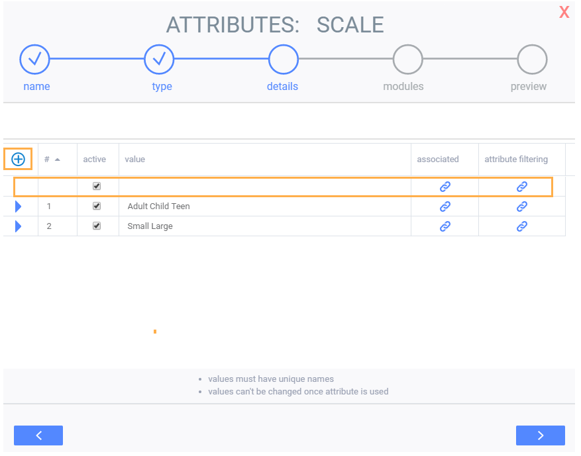The height and width of the screenshot is (456, 581).
Task: Expand row 2 Small Large
Action: 18,226
